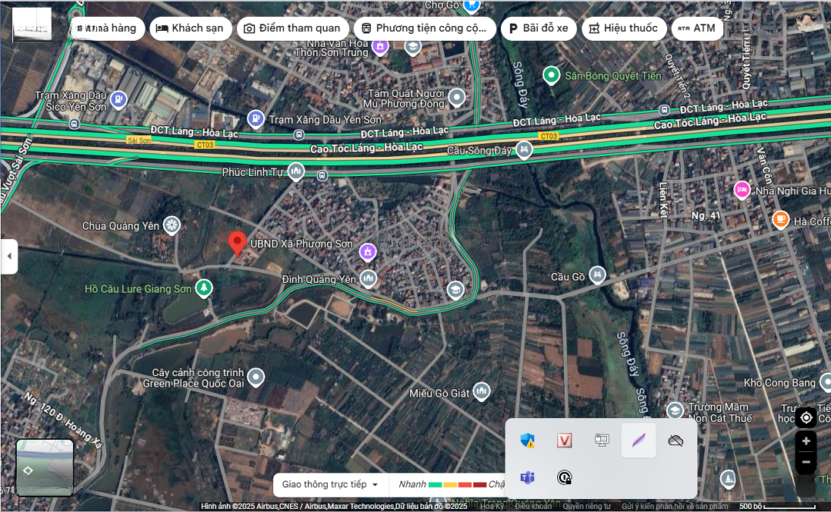Open Chùa Quảng Yên temple marker
The height and width of the screenshot is (512, 831).
[172, 225]
